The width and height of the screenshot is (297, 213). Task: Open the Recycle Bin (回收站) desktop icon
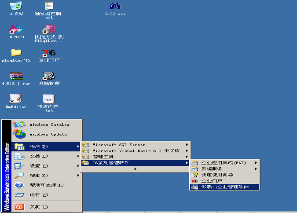click(16, 6)
